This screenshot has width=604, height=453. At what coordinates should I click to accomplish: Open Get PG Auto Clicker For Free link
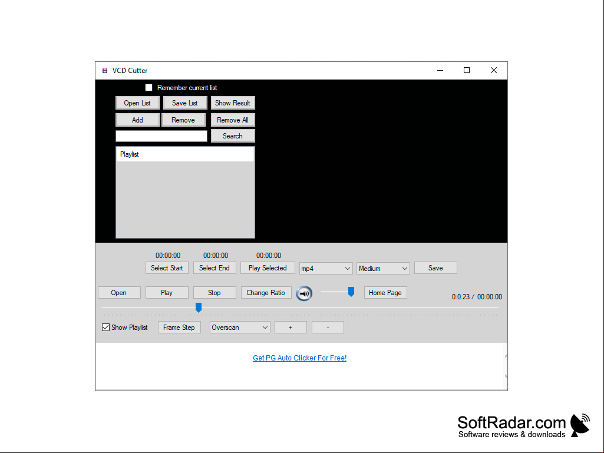tap(300, 358)
